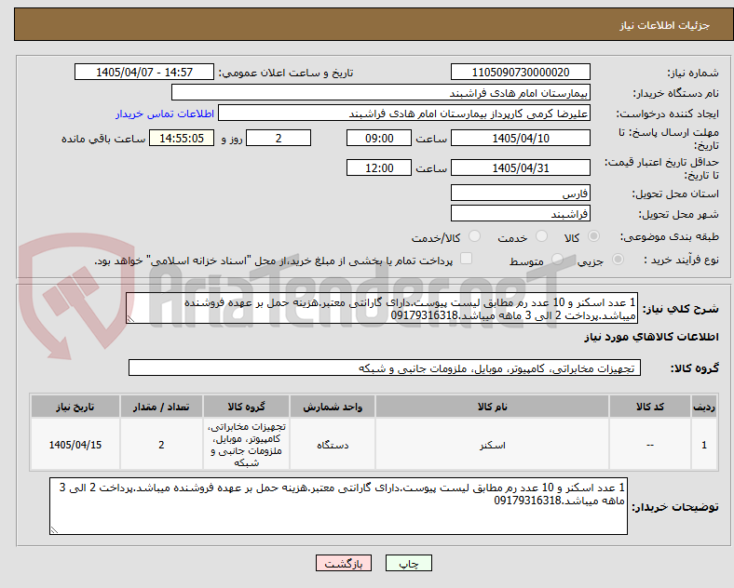Screen dimensions: 734x588
Task: Click the delivery city field فراشبند
Action: tap(520, 214)
